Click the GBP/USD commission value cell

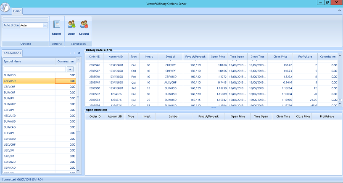66,81
